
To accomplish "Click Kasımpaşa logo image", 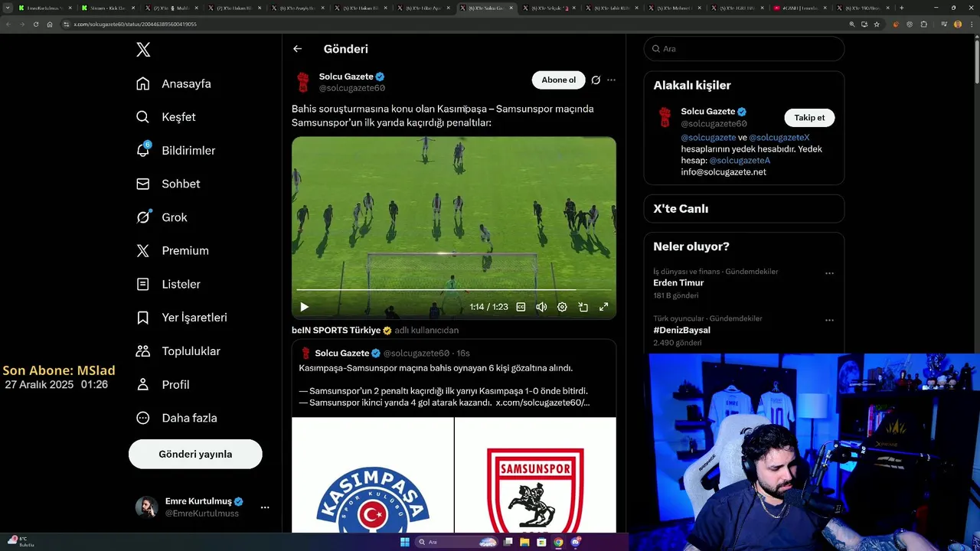I will [373, 475].
